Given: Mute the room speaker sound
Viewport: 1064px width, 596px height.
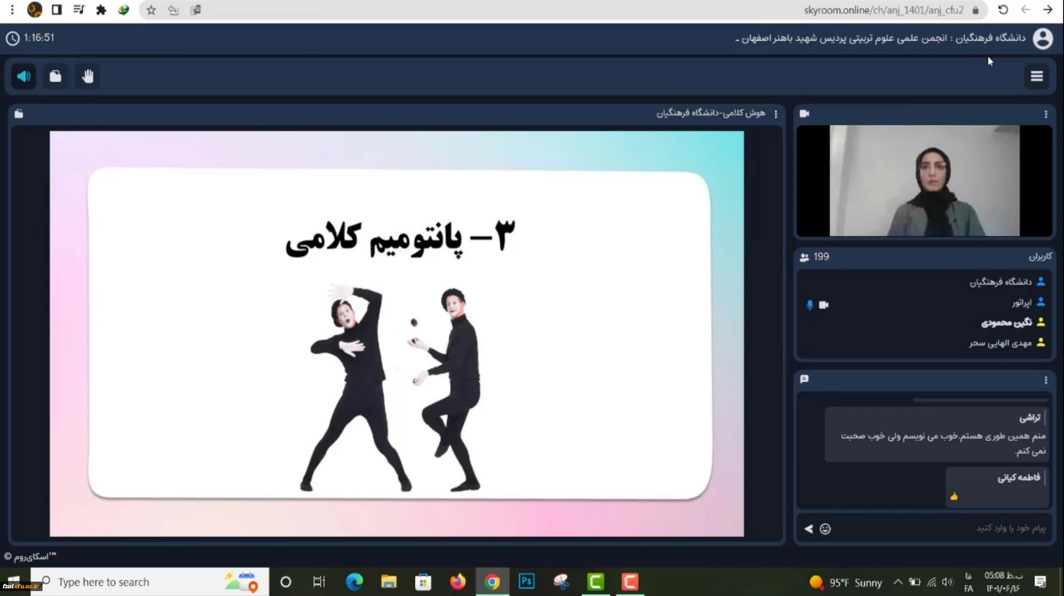Looking at the screenshot, I should coord(24,76).
